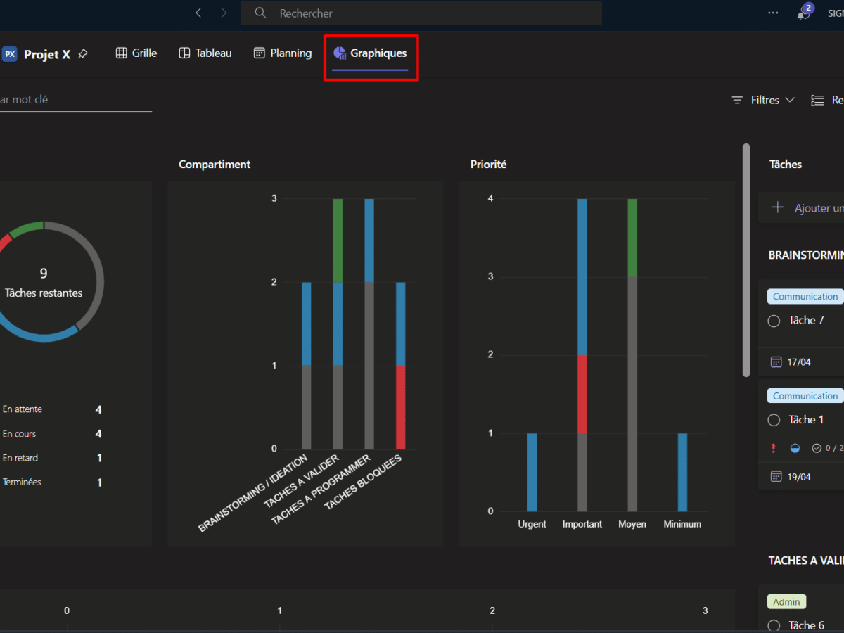Click the red segment of the Important bar
The image size is (844, 633).
[x=582, y=394]
